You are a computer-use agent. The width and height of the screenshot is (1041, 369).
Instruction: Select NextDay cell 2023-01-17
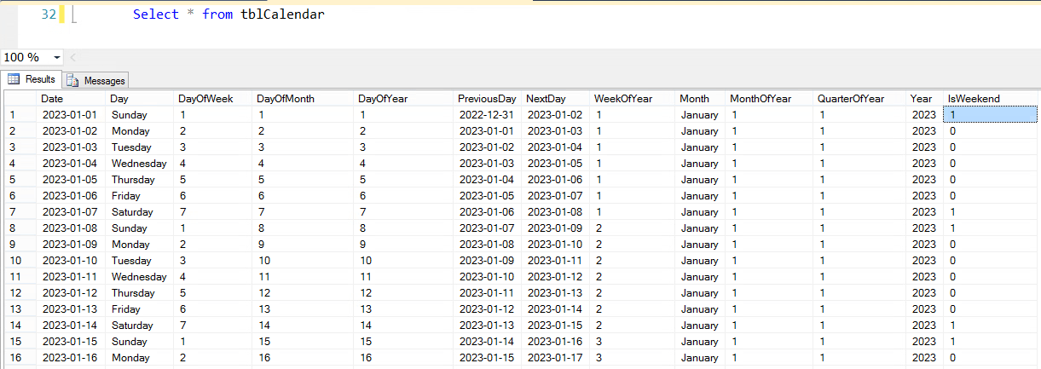(x=557, y=358)
